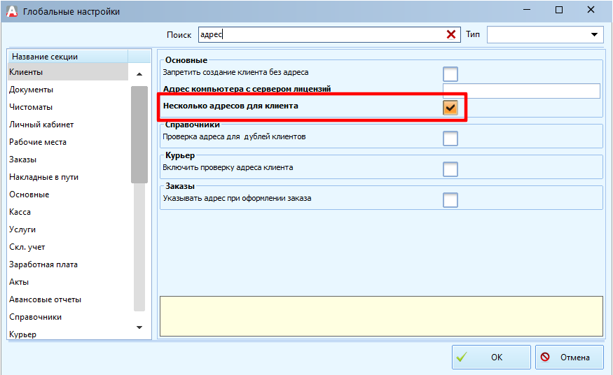Select the Касса section
613x375 pixels.
coord(20,212)
